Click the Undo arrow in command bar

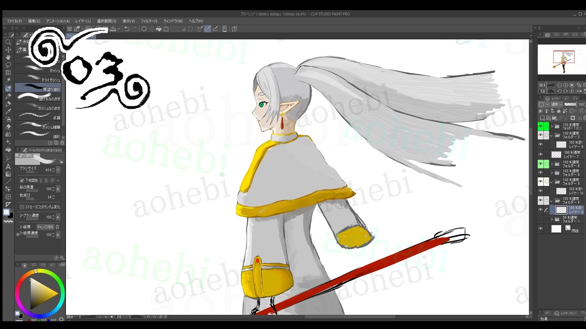click(127, 29)
